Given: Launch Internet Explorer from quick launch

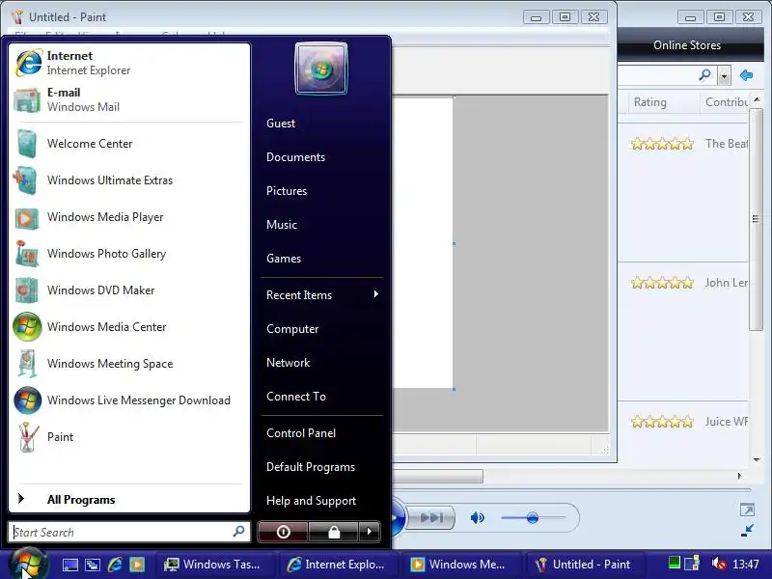Looking at the screenshot, I should click(x=115, y=565).
